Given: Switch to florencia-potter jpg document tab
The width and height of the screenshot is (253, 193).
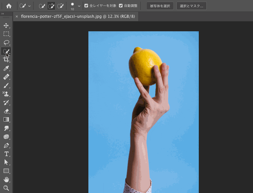Looking at the screenshot, I should [x=78, y=16].
